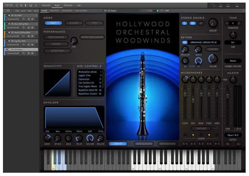Open the Stereo channel routing dropdown
Viewport: 249px width, 176px height.
233,61
